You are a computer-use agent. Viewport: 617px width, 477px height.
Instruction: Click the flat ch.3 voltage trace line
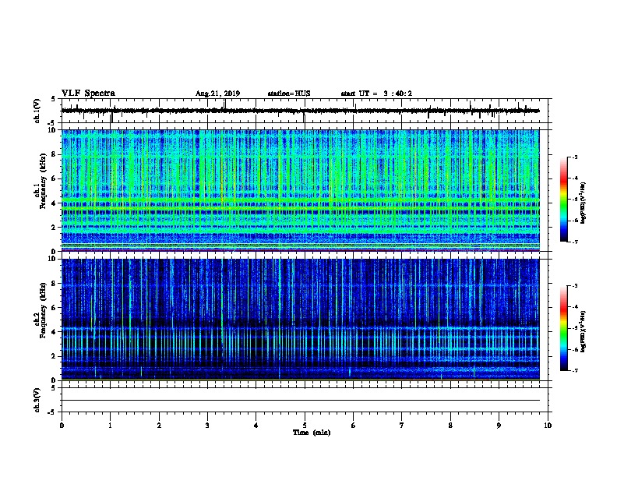tap(300, 401)
